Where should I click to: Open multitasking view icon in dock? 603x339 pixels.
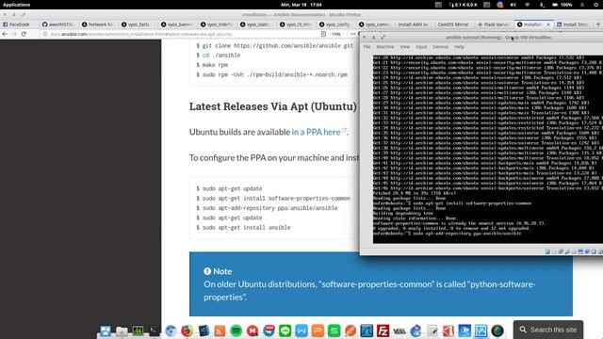coord(106,331)
